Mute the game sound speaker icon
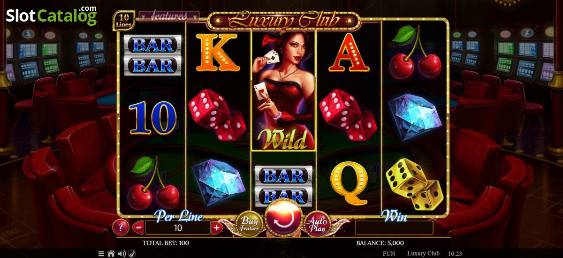Viewport: 563px width, 258px height. [x=122, y=254]
